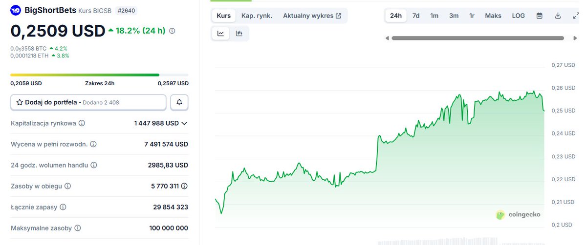Viewport: 586px width, 245px height.
Task: Click the 0,2509 USD price
Action: tap(58, 31)
